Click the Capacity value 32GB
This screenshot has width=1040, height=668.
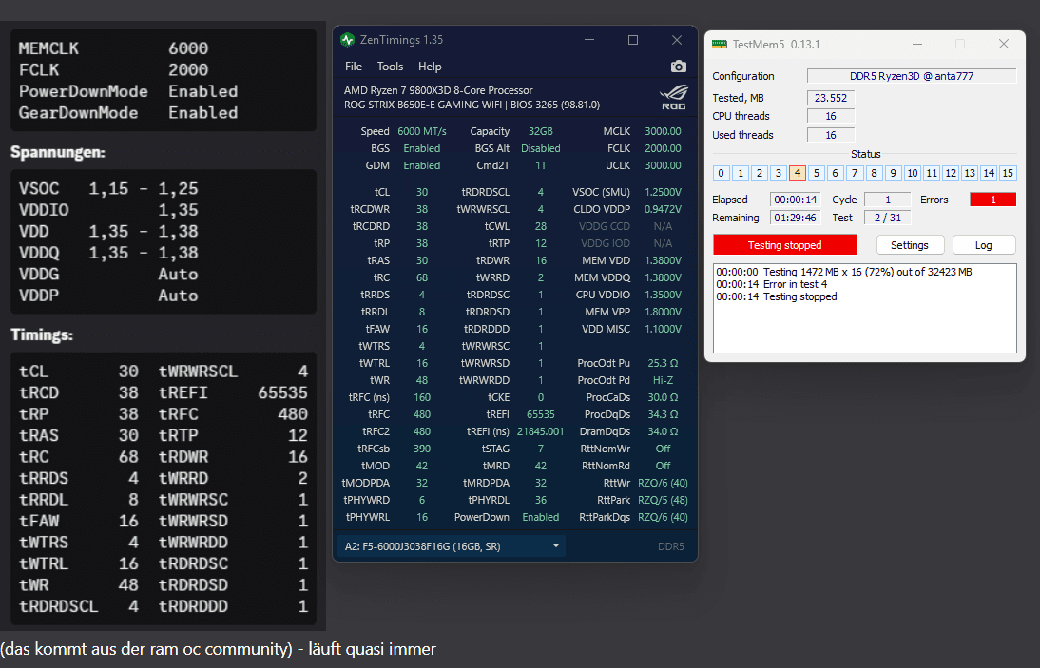click(541, 131)
